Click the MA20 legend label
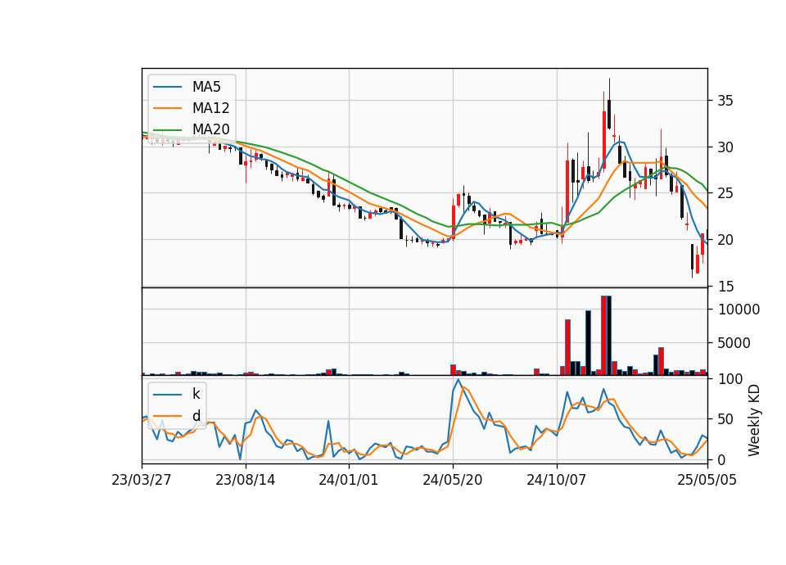Image resolution: width=786 pixels, height=565 pixels. coord(210,129)
